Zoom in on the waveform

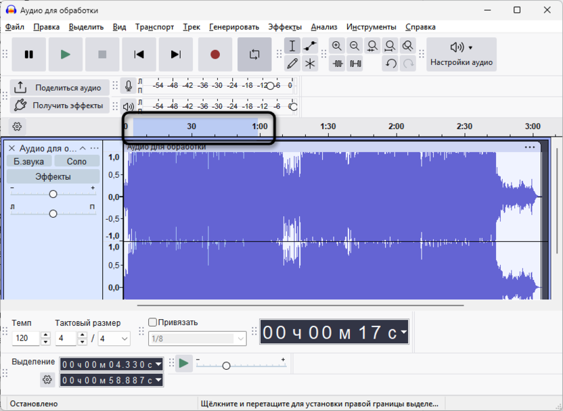(x=338, y=46)
